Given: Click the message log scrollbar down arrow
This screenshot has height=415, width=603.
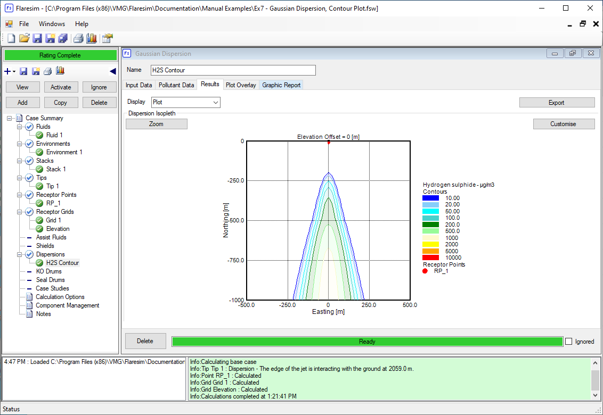Looking at the screenshot, I should pyautogui.click(x=596, y=395).
